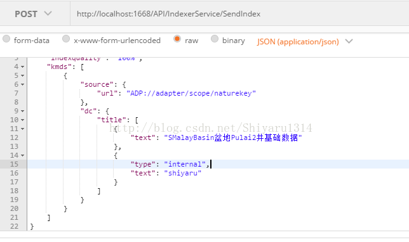The height and width of the screenshot is (242, 409).
Task: Collapse the title array on line 10
Action: (x=23, y=120)
